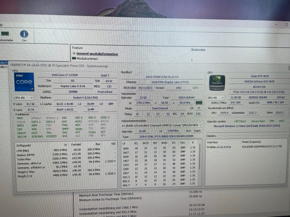
Task: Click the Feature column header
Action: tap(77, 48)
